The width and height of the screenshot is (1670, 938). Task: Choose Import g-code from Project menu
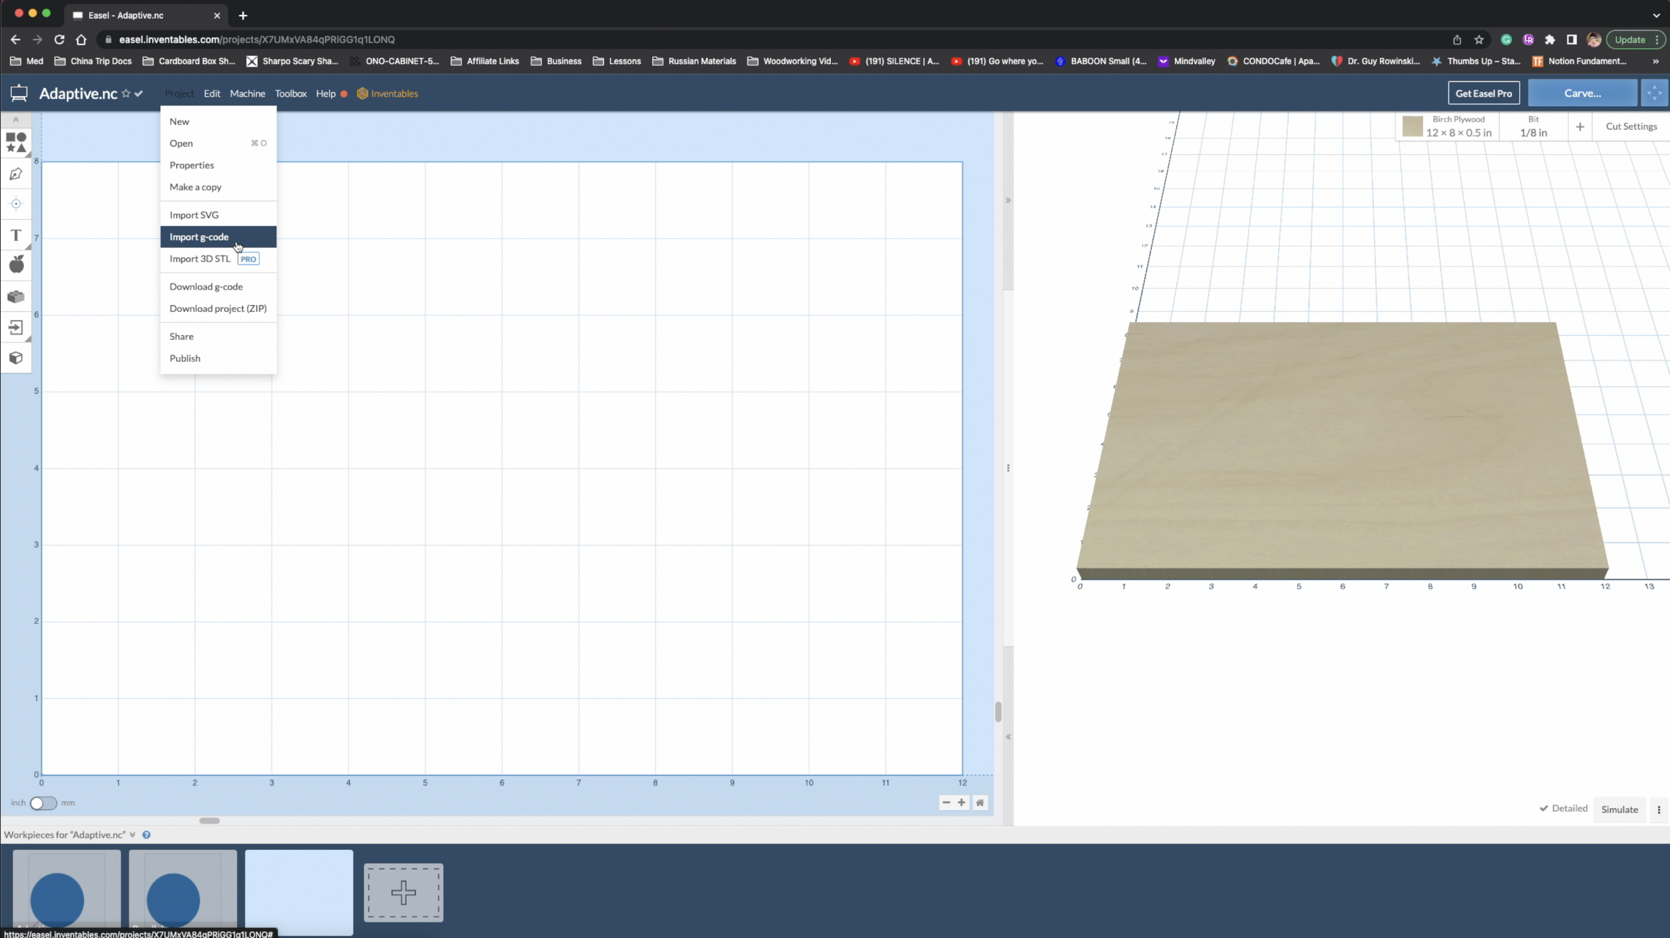(199, 237)
